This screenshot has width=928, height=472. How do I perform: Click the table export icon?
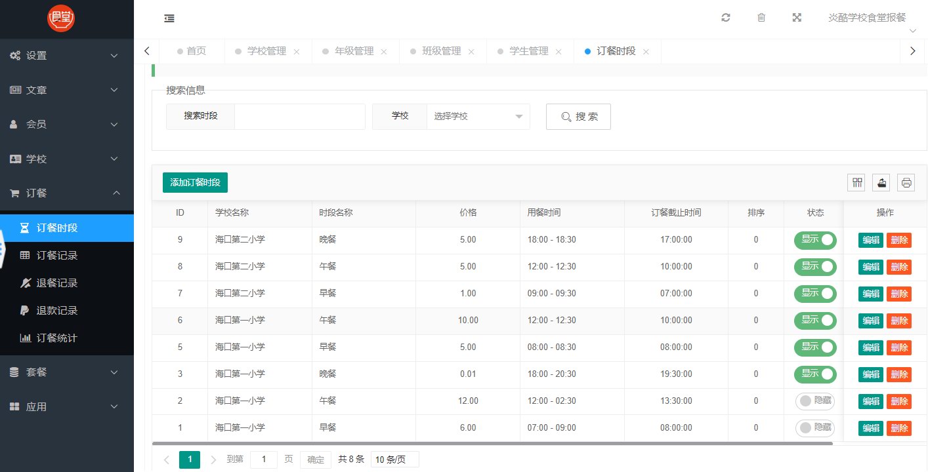[x=882, y=183]
